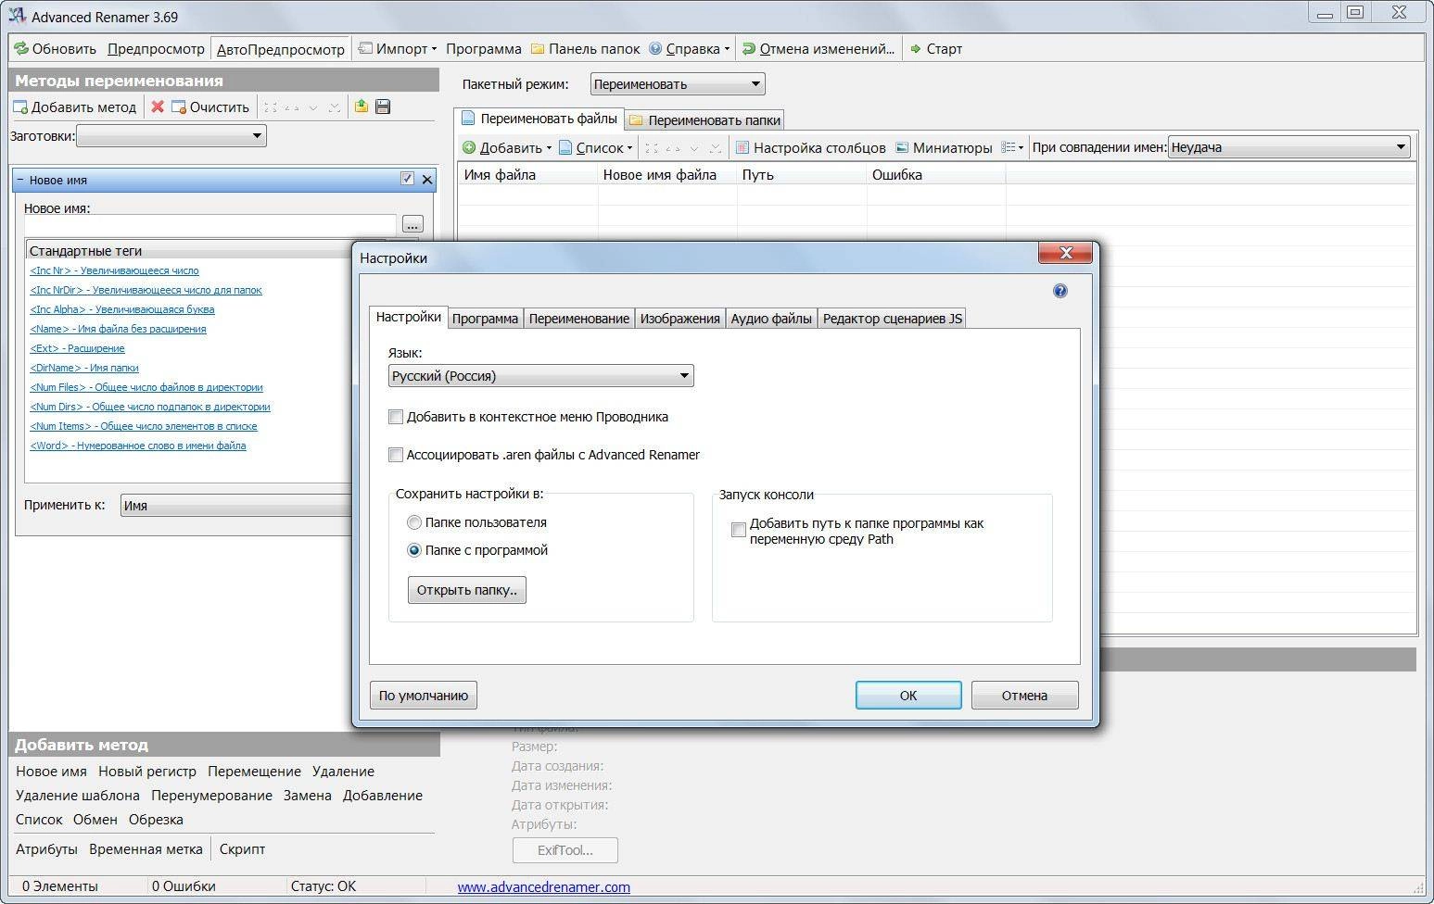Remove the Новое имя method with its X
This screenshot has width=1434, height=904.
point(426,180)
